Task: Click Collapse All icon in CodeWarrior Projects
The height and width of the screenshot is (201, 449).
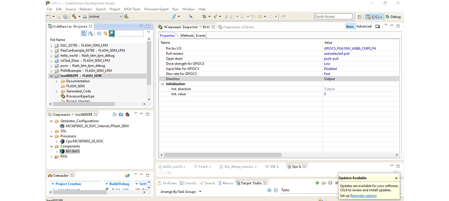Action: pos(99,34)
